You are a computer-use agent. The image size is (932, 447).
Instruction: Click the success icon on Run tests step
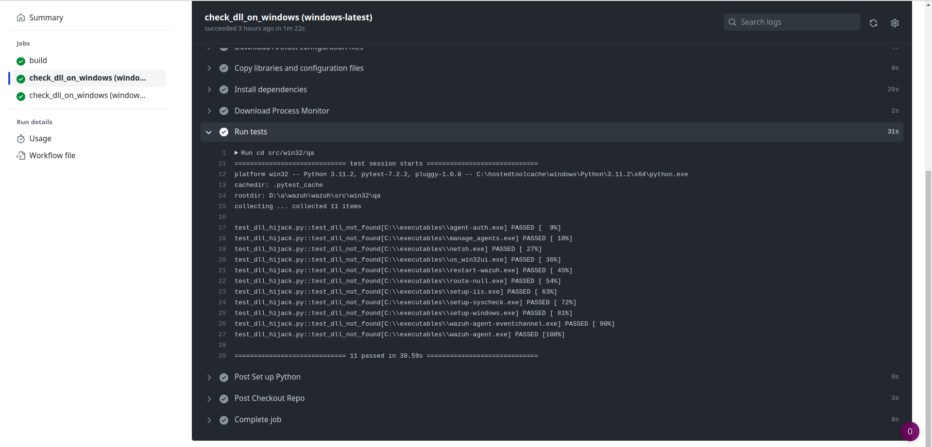coord(224,132)
